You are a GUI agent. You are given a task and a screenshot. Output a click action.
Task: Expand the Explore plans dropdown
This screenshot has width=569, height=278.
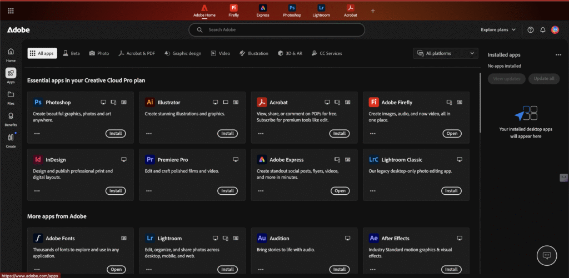coord(498,30)
